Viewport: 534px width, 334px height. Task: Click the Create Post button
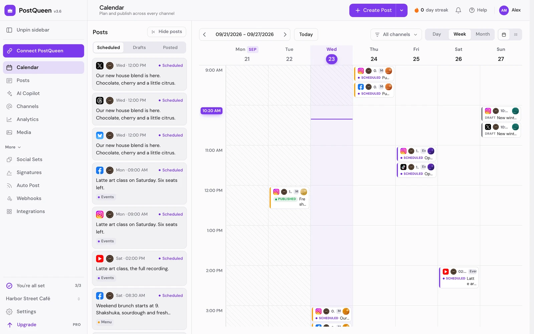[373, 10]
